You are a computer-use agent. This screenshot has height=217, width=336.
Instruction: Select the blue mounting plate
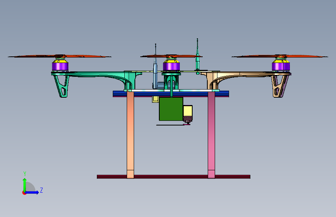171,94
